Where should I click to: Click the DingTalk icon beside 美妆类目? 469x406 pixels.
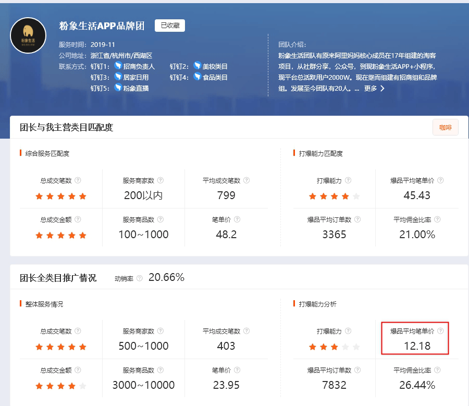[197, 66]
